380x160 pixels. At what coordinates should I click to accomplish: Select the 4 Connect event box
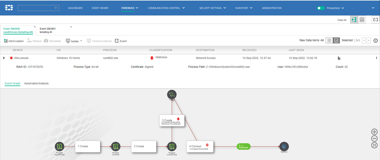click(200, 146)
